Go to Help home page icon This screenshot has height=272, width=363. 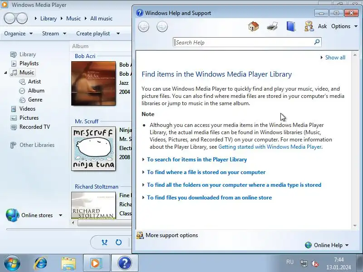[254, 26]
